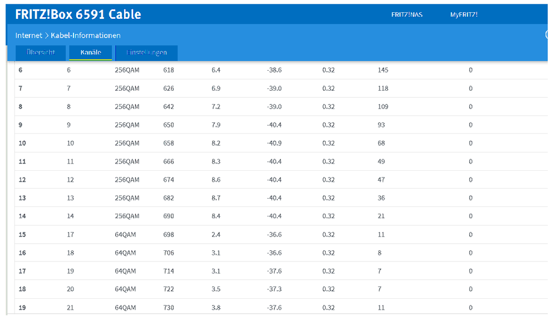Click 64QAM in the 698 frequency row

(125, 235)
